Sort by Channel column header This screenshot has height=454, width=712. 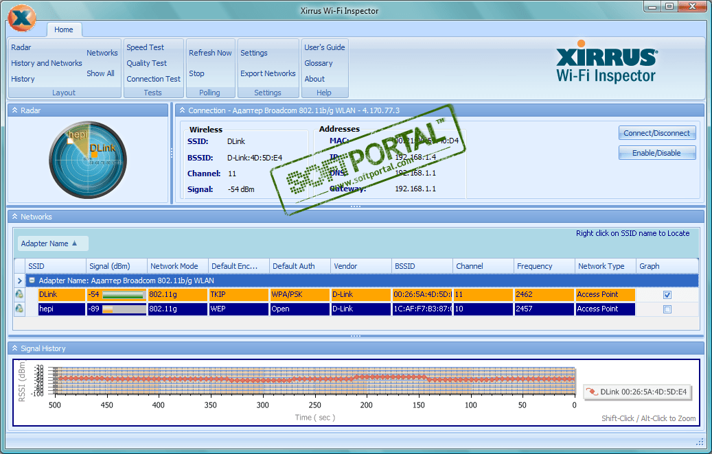(483, 266)
